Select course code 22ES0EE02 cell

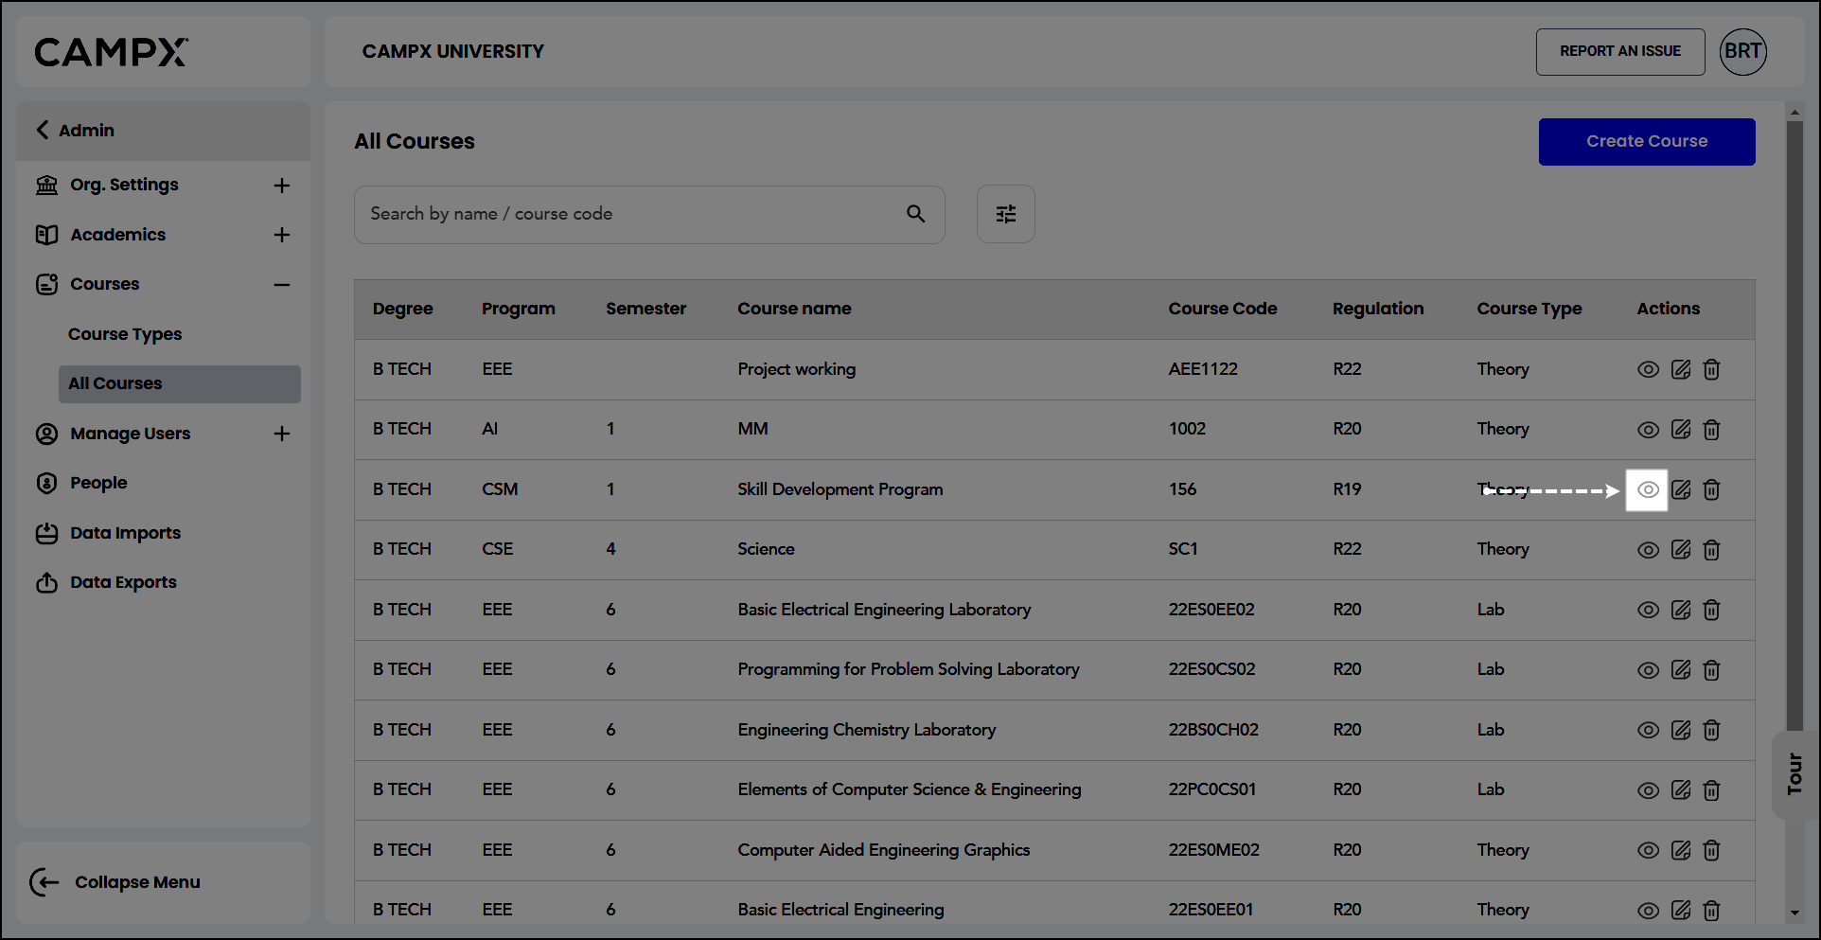[1211, 610]
